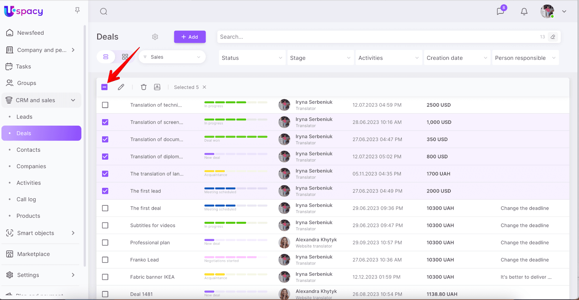Click the magnifier search icon in header

point(103,12)
